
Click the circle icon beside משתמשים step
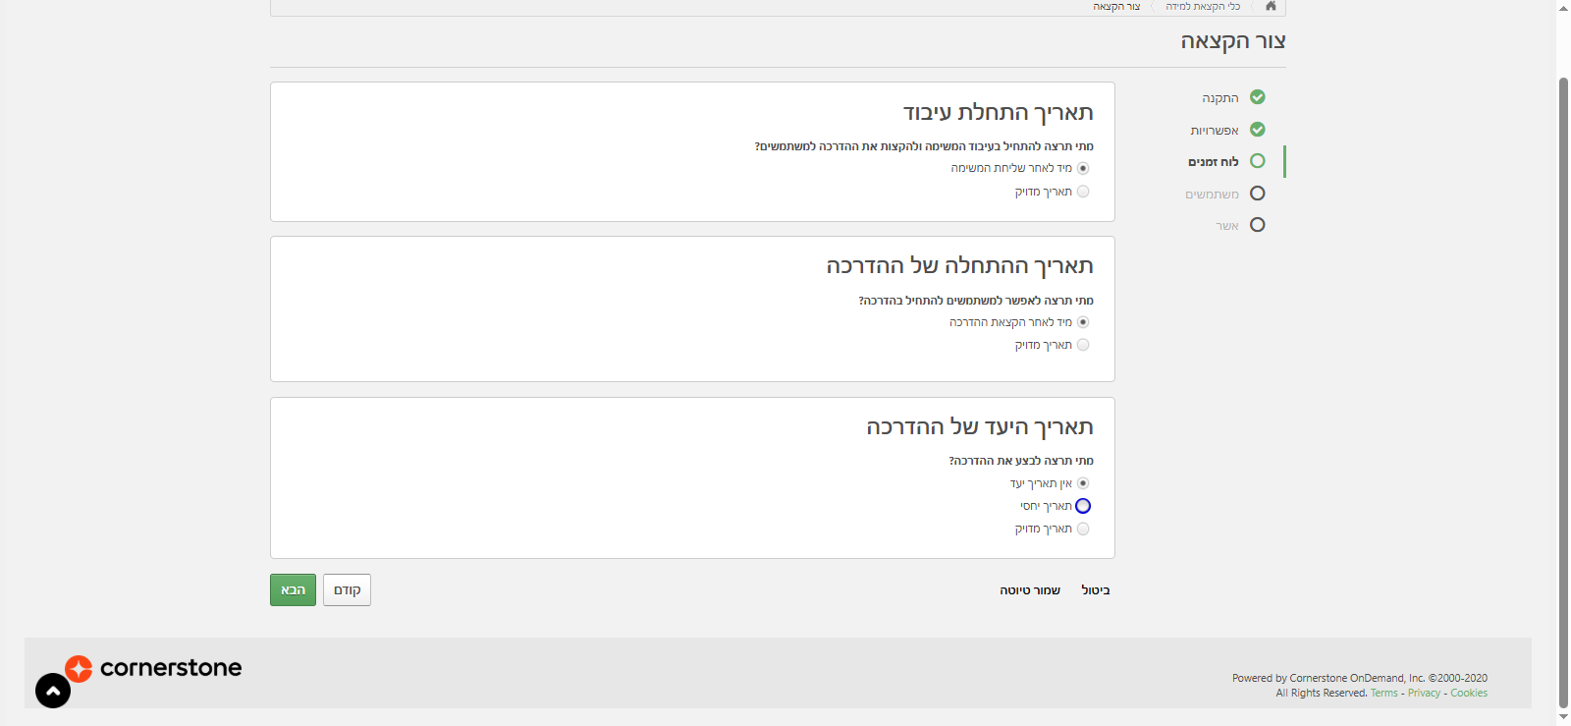1258,194
